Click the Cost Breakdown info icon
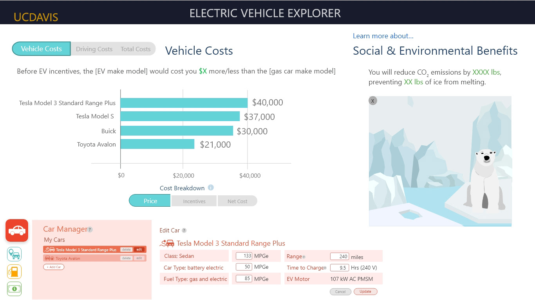Screen dimensions: 535x300 pyautogui.click(x=211, y=187)
